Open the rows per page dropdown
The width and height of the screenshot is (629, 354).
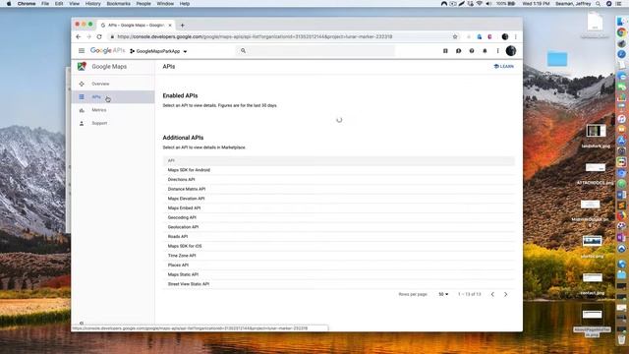pyautogui.click(x=443, y=294)
